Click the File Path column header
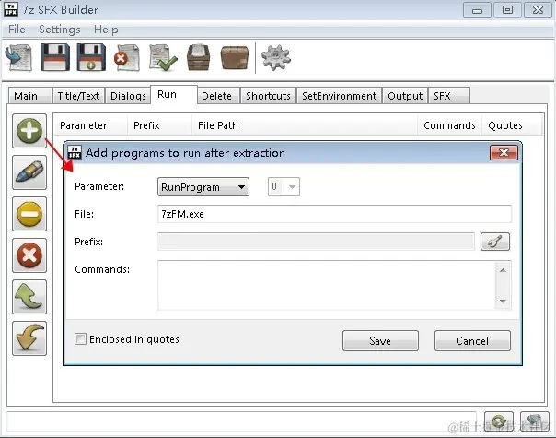 point(305,125)
